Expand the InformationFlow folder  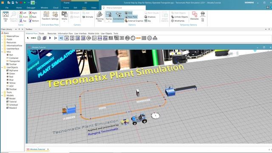2,45
